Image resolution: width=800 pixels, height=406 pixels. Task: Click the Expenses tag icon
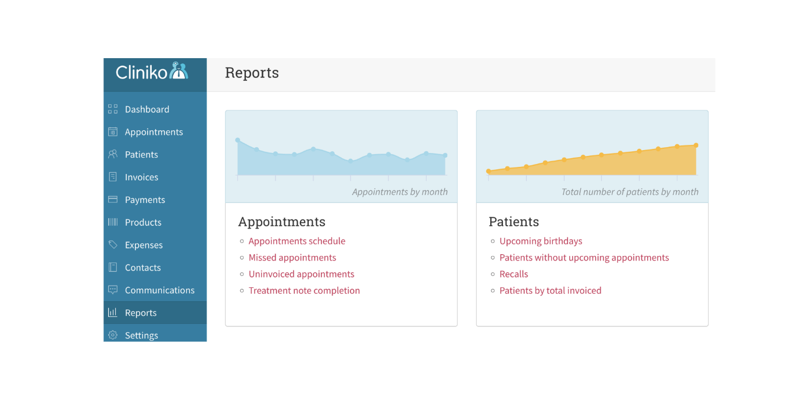pyautogui.click(x=113, y=245)
